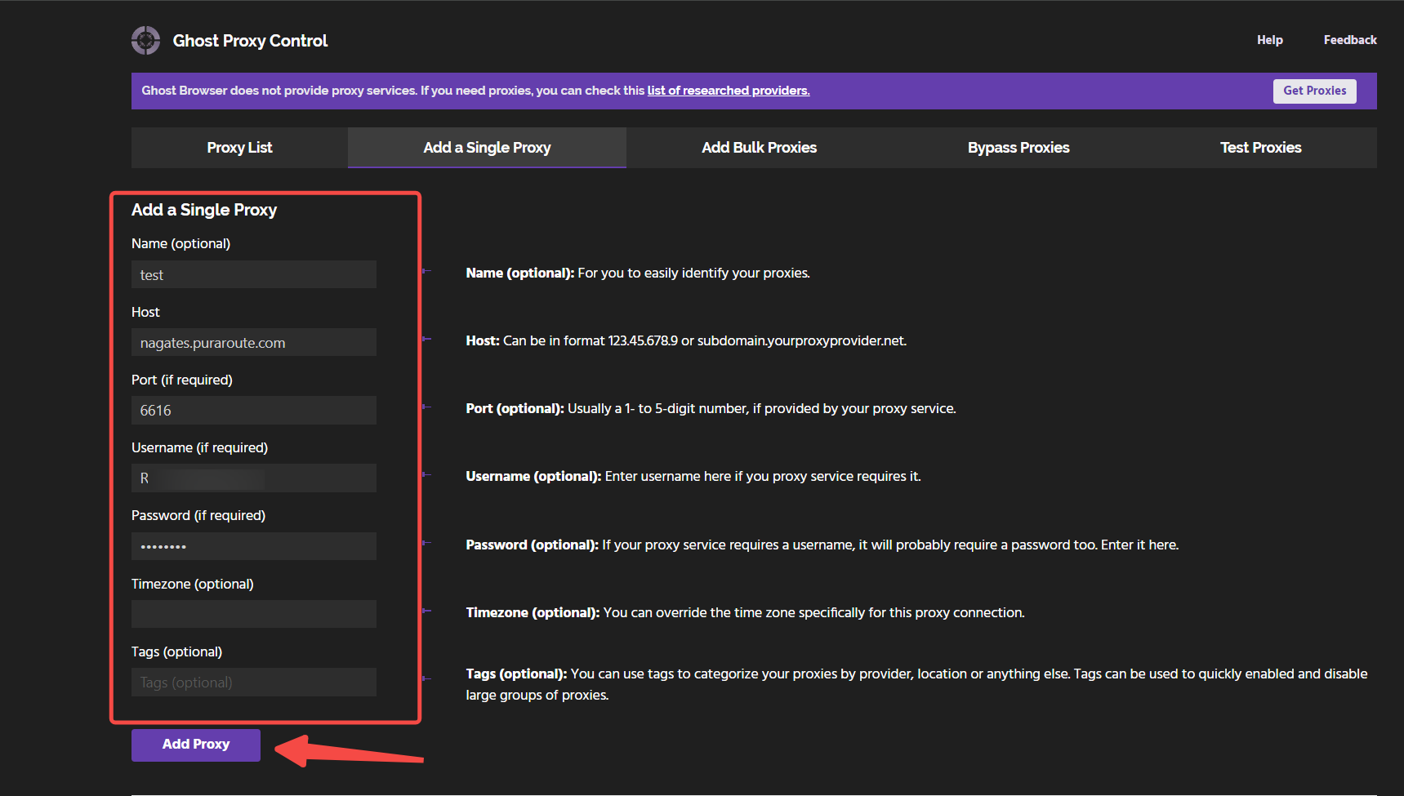1404x796 pixels.
Task: Click the Tags (optional) field label
Action: point(176,651)
